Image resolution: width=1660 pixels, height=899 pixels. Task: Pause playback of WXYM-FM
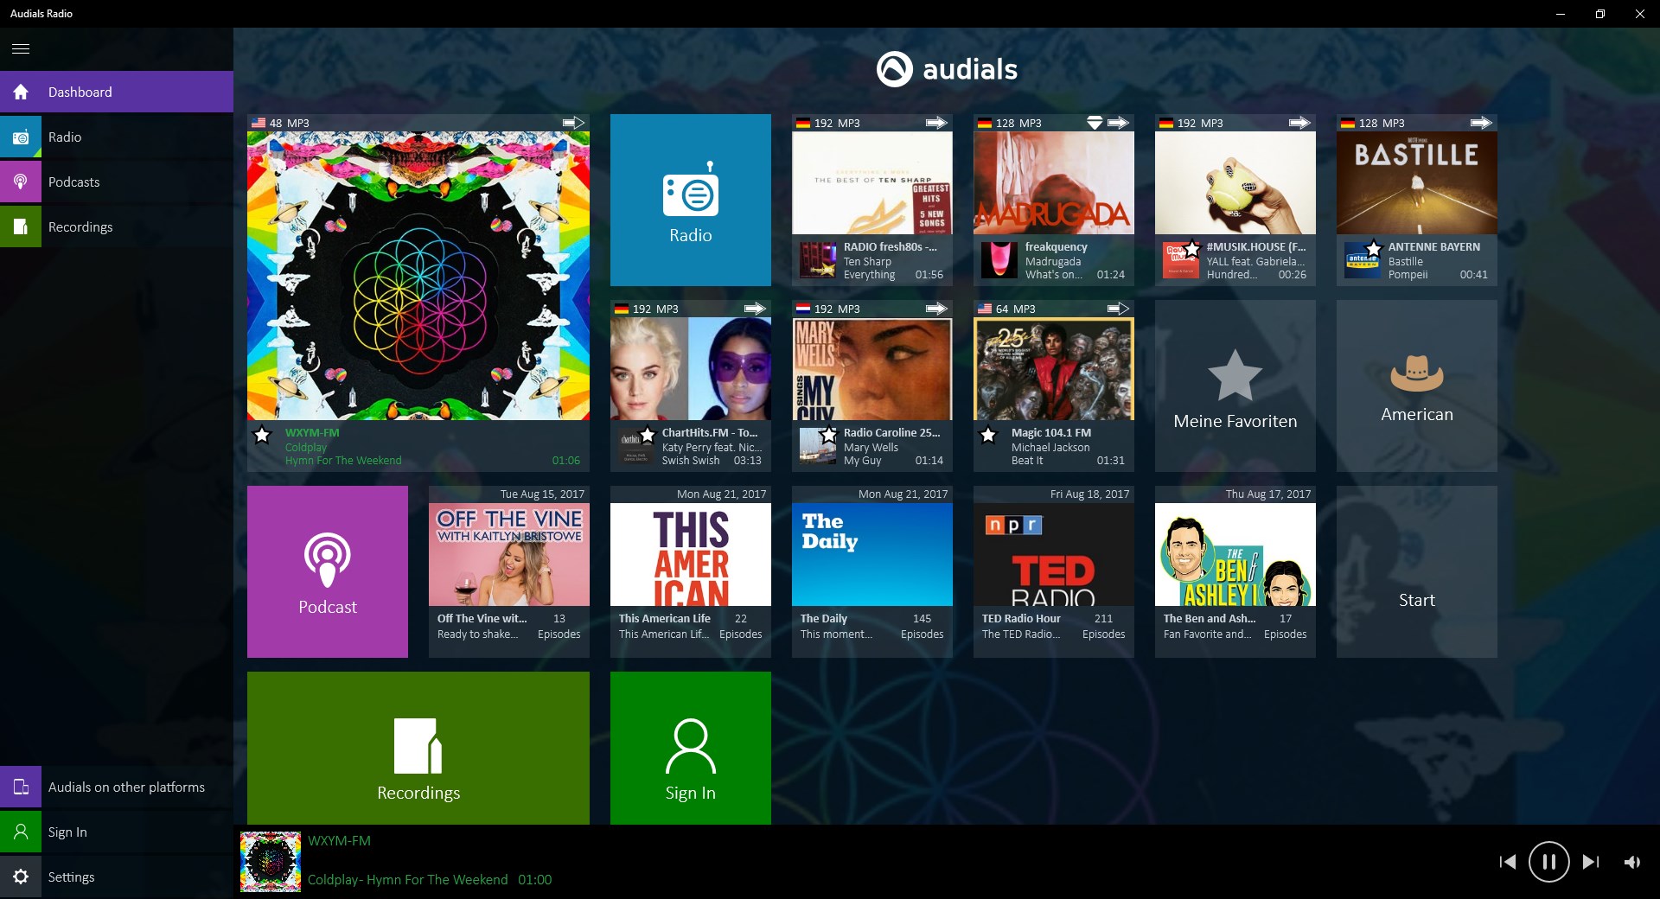click(x=1548, y=861)
